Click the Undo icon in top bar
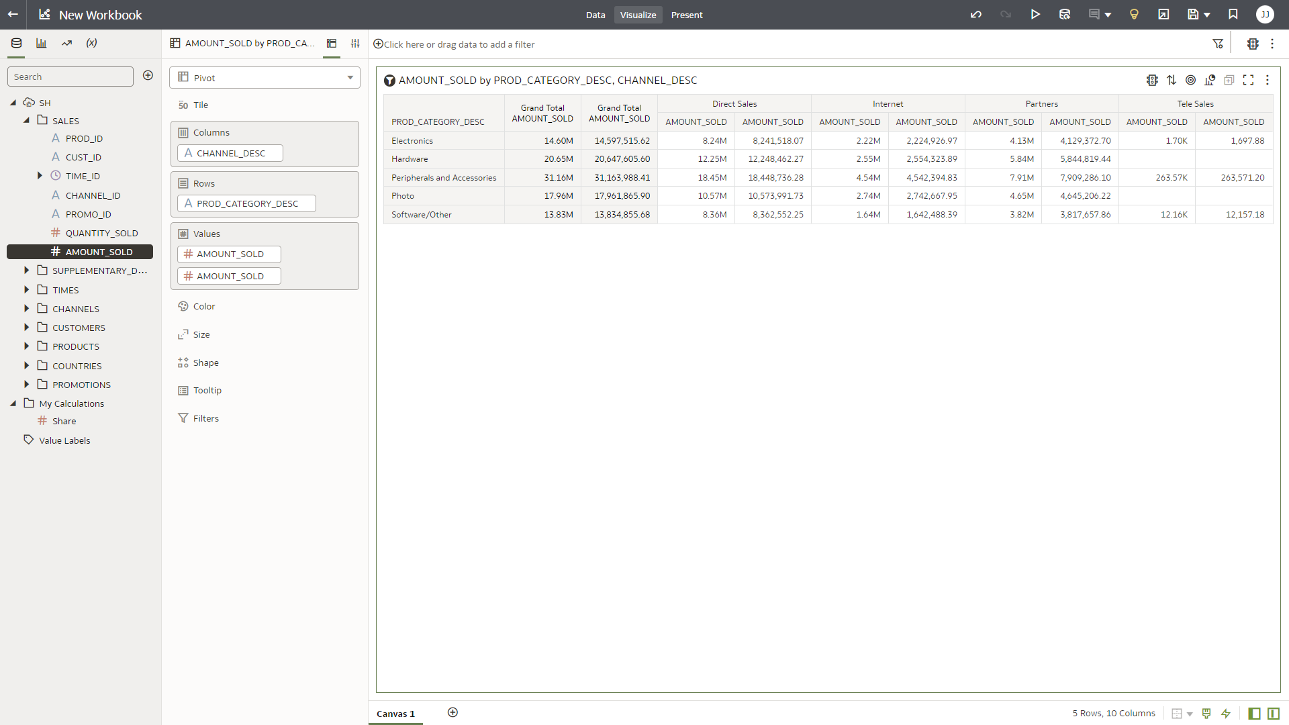The width and height of the screenshot is (1289, 725). tap(976, 15)
